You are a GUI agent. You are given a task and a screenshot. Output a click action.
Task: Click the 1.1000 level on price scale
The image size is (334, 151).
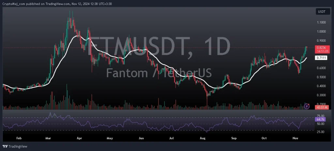tap(321, 23)
